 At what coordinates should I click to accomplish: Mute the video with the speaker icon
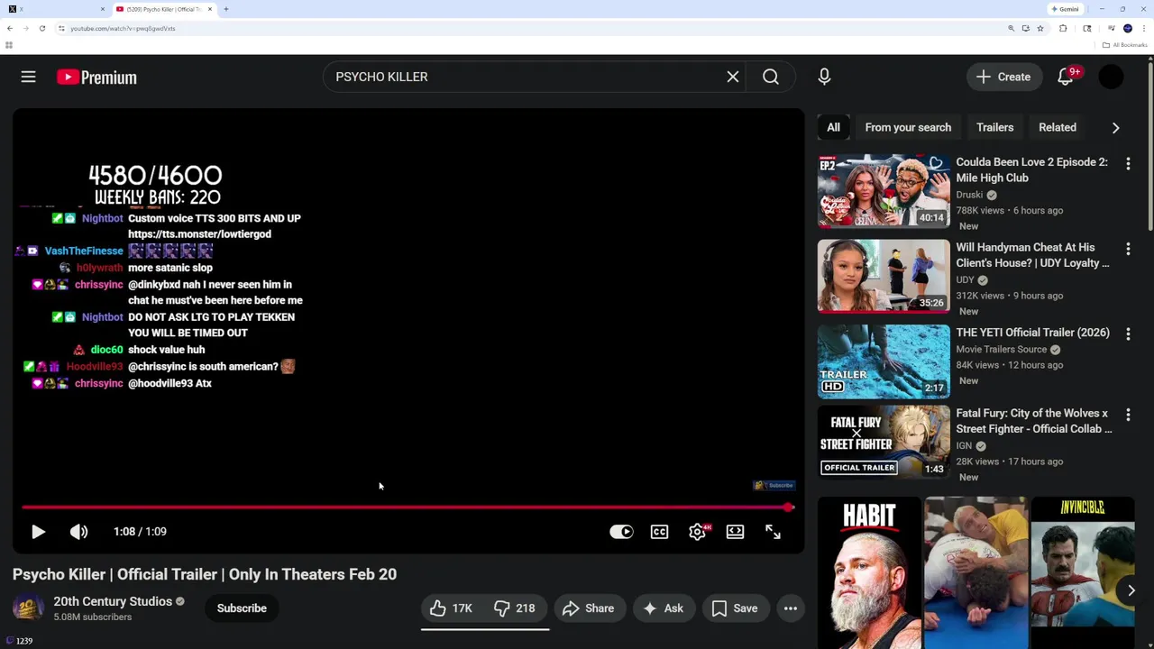pos(79,532)
